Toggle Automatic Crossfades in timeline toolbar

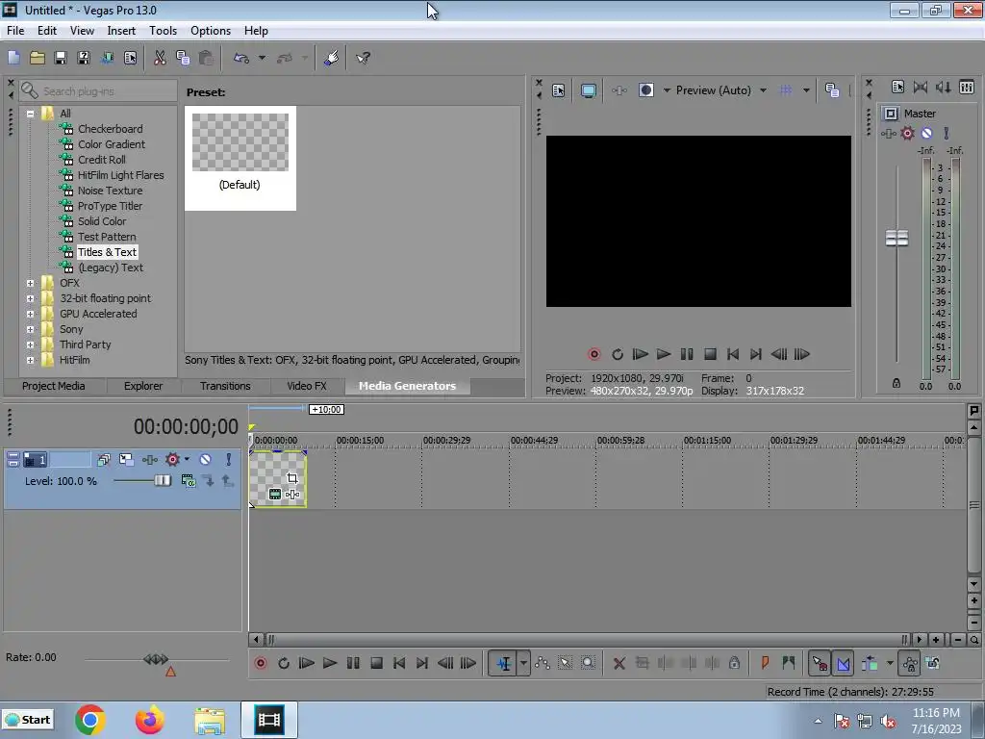coord(843,663)
